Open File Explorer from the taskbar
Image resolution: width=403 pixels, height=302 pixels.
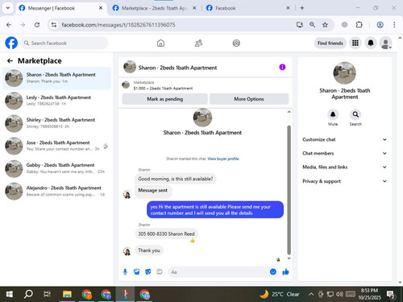click(x=67, y=294)
